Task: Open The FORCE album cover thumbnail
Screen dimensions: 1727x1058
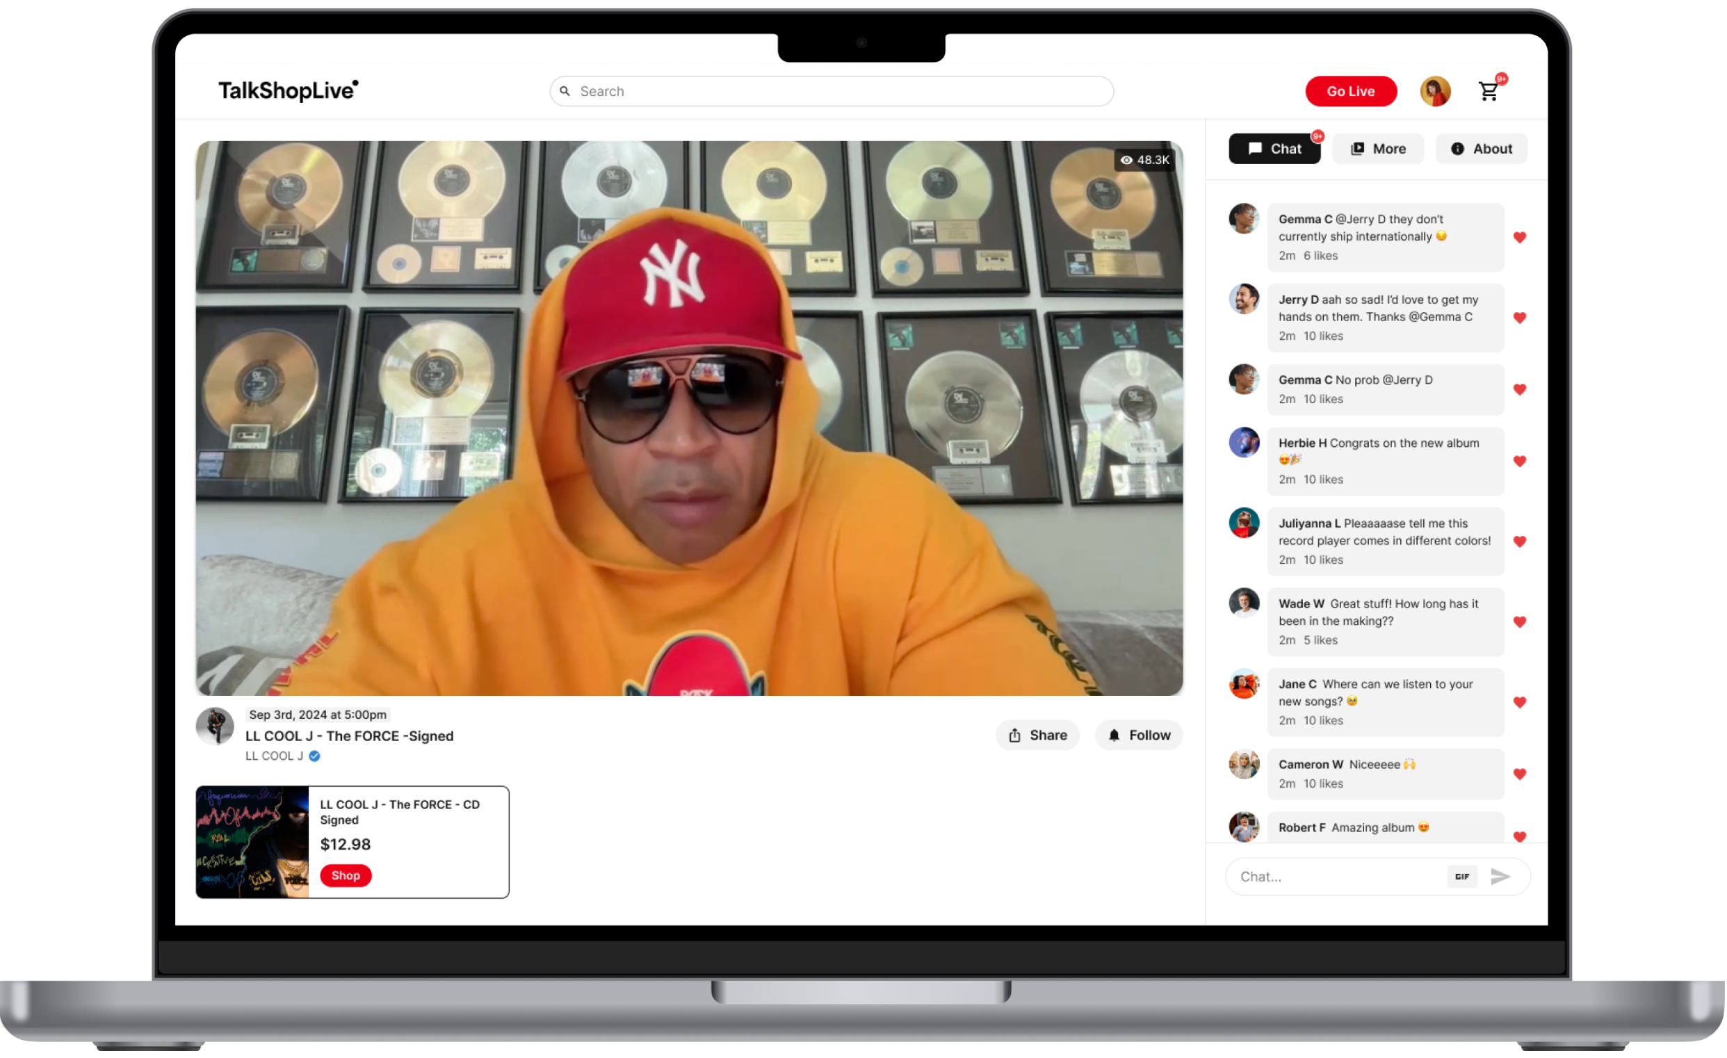Action: (x=252, y=843)
